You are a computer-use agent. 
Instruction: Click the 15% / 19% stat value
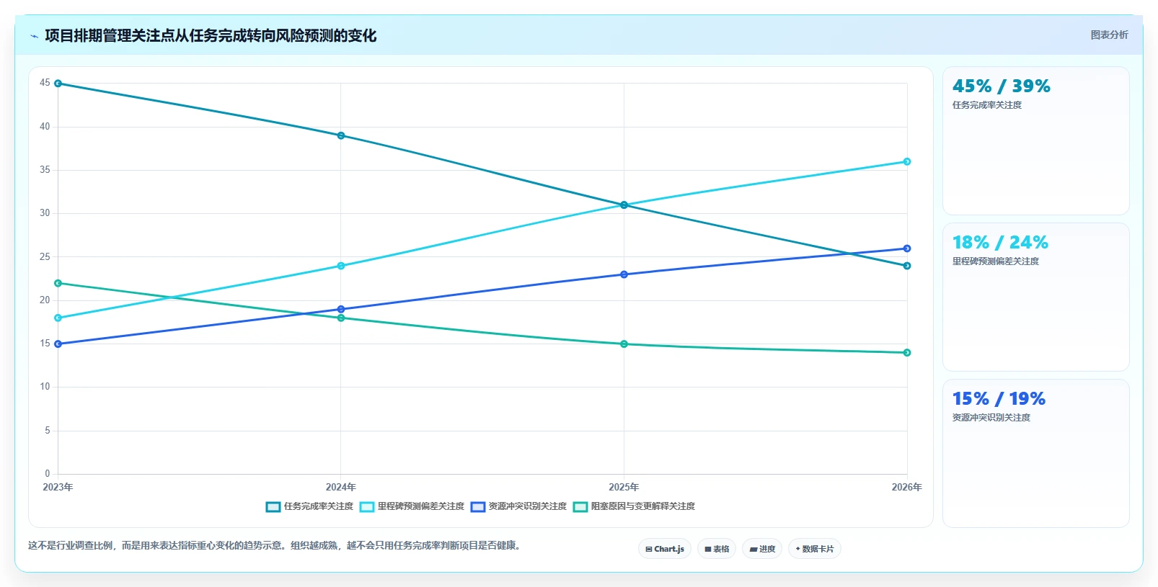pyautogui.click(x=999, y=399)
